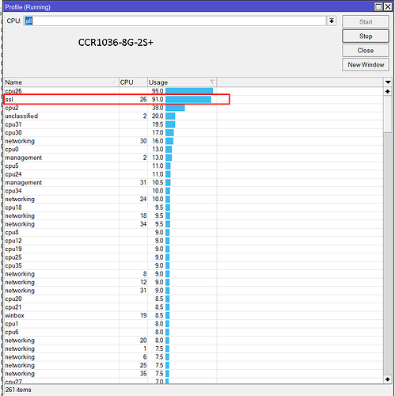Click the CPU column header
Screen dimensions: 395x396
click(x=133, y=82)
